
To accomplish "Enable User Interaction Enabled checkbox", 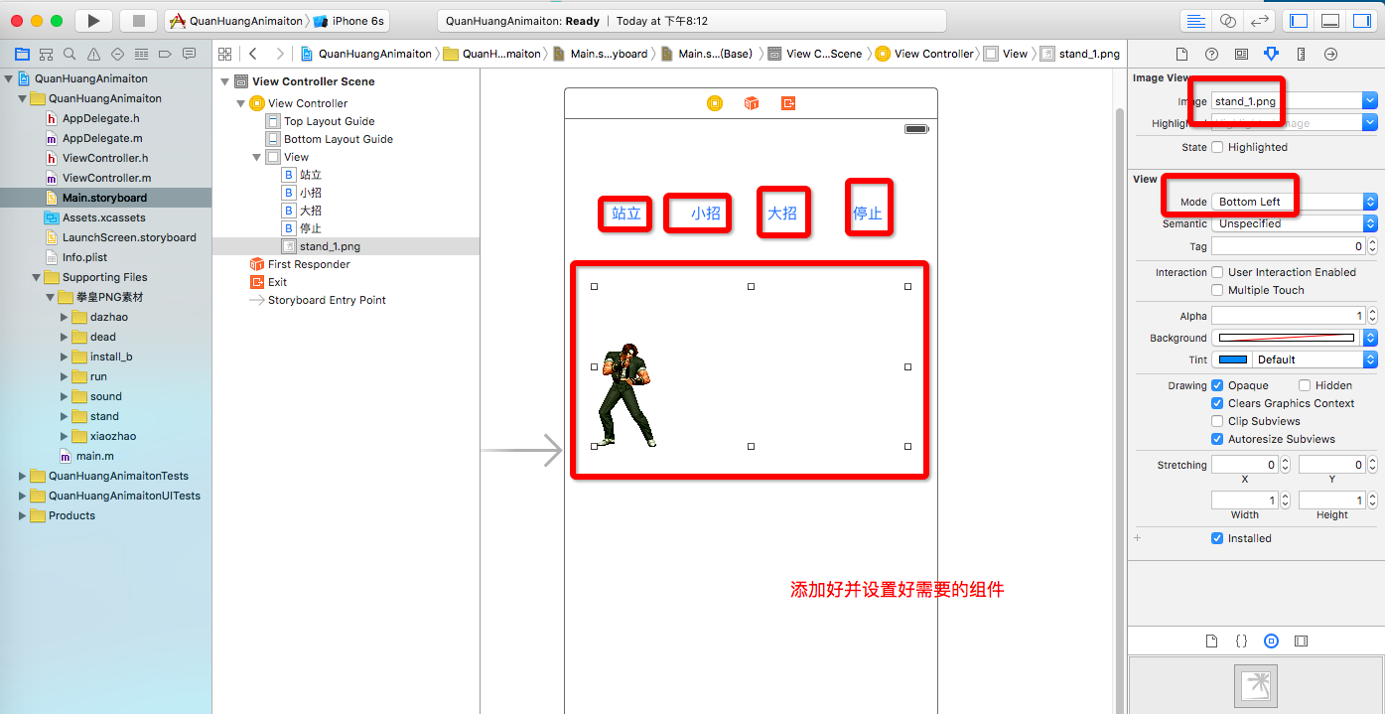I will tap(1217, 272).
